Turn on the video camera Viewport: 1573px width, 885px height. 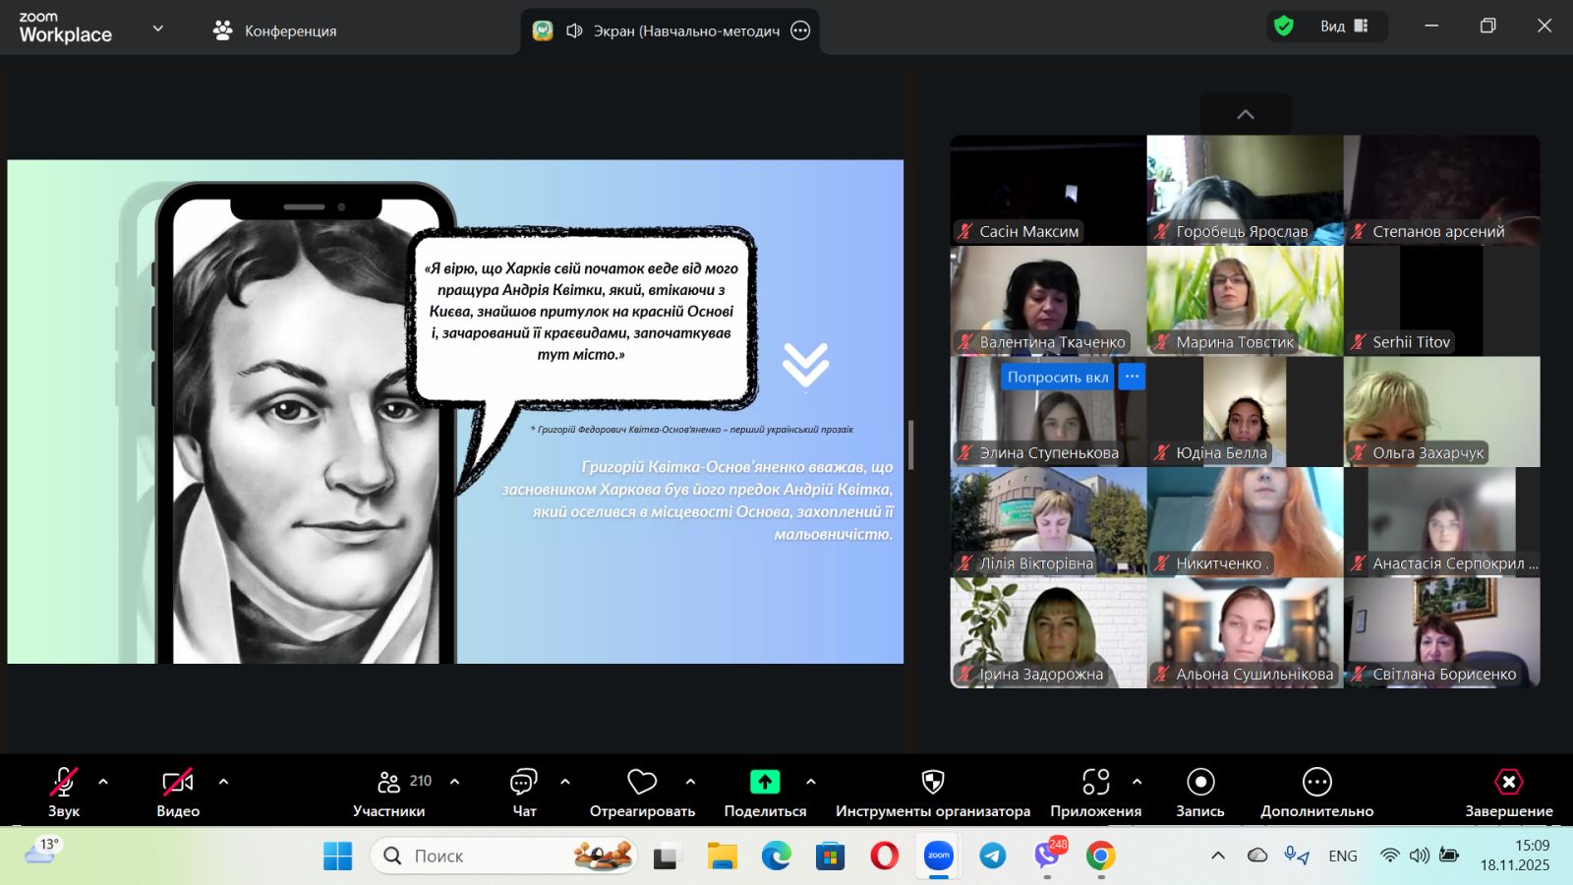(178, 783)
